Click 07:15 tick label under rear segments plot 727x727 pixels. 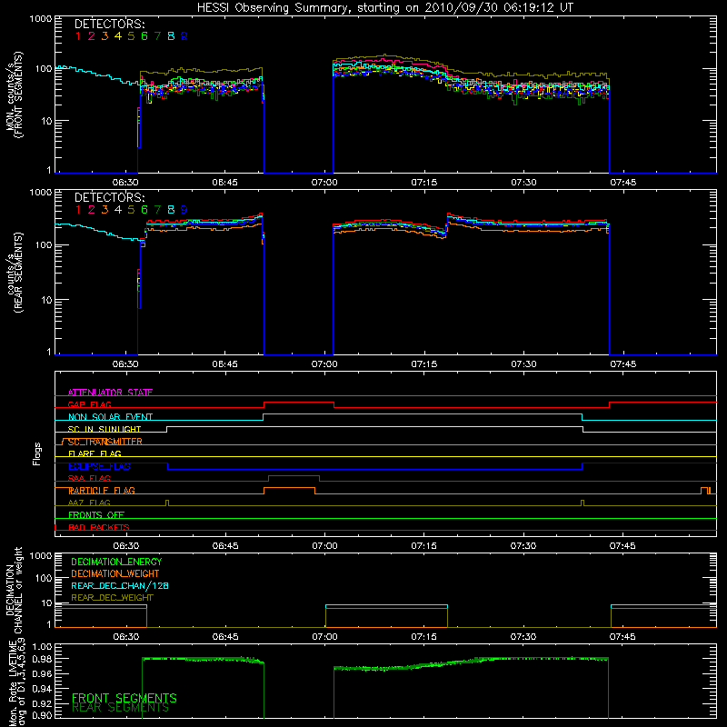(x=423, y=364)
